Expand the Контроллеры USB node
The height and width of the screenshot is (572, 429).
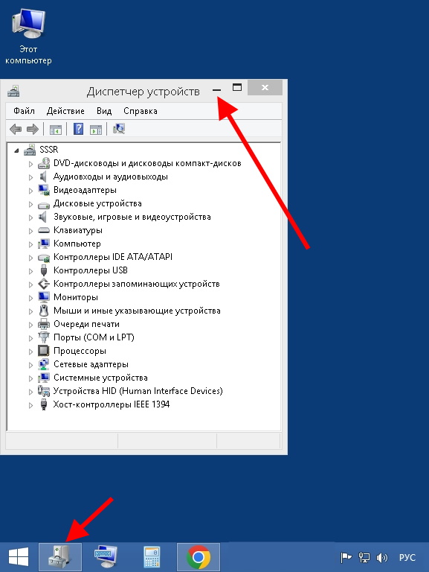click(x=31, y=271)
